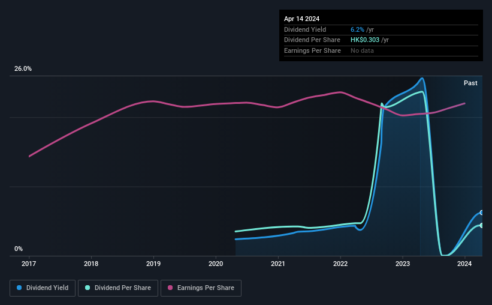Click the 6.2% dividend yield value in tooltip

point(357,29)
